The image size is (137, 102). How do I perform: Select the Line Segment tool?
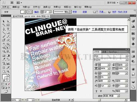[x=4, y=32]
